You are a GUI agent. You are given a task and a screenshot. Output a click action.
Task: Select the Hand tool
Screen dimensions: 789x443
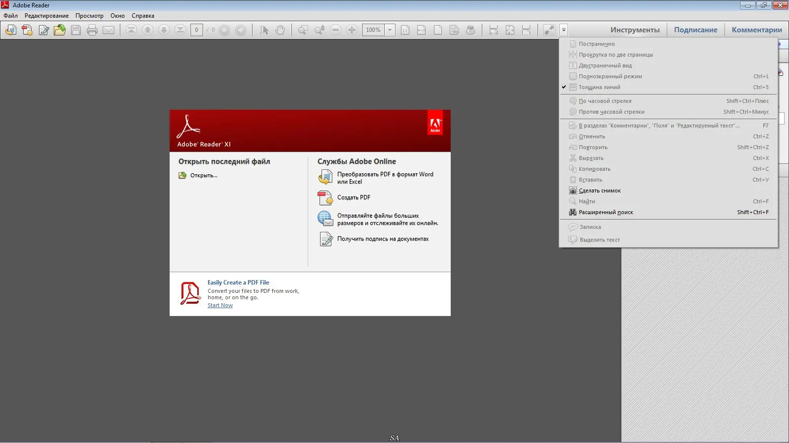[280, 30]
